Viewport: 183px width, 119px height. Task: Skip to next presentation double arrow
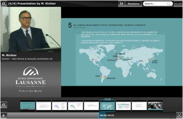pyautogui.click(x=121, y=4)
